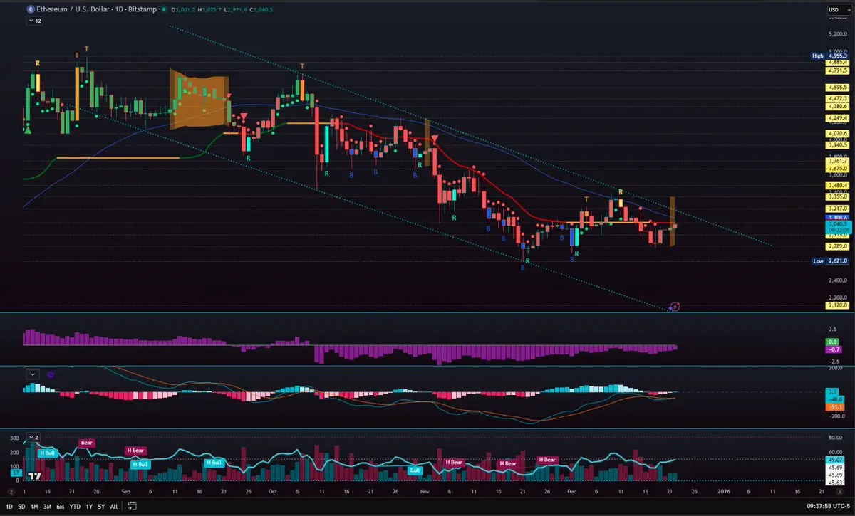The height and width of the screenshot is (516, 855).
Task: Expand the MACD pane legend chevron
Action: coord(31,374)
